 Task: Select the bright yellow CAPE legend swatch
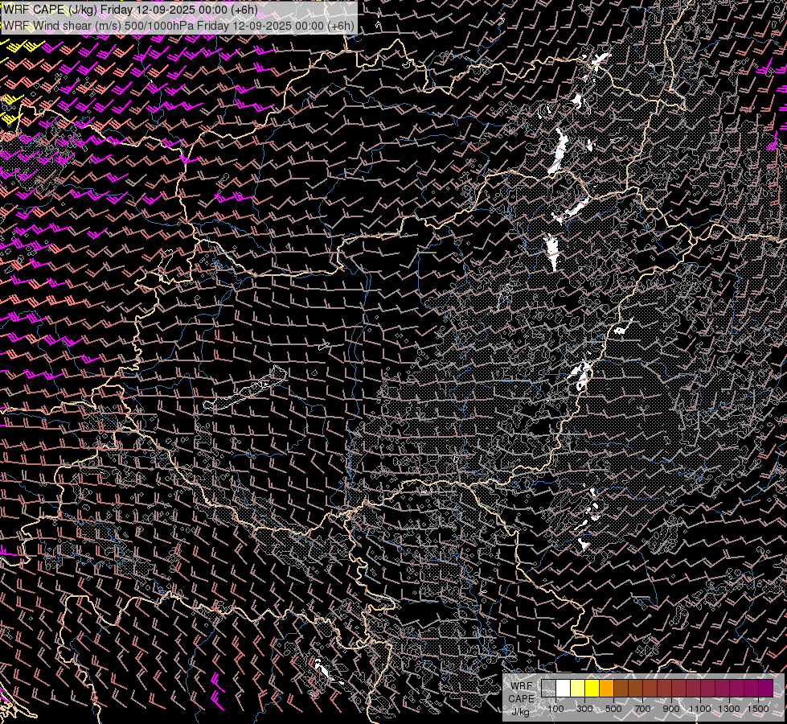point(592,689)
